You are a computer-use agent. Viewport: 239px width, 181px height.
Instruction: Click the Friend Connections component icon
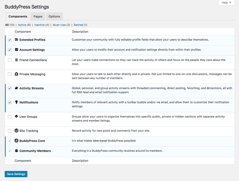click(x=17, y=60)
